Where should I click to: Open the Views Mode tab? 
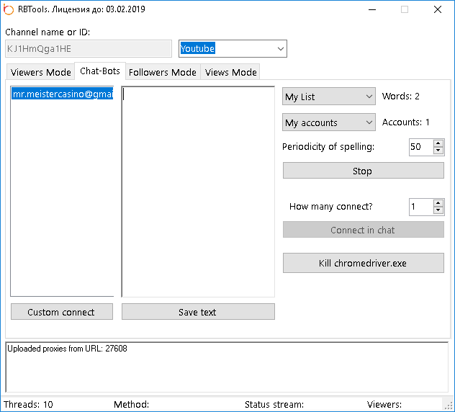tap(230, 72)
